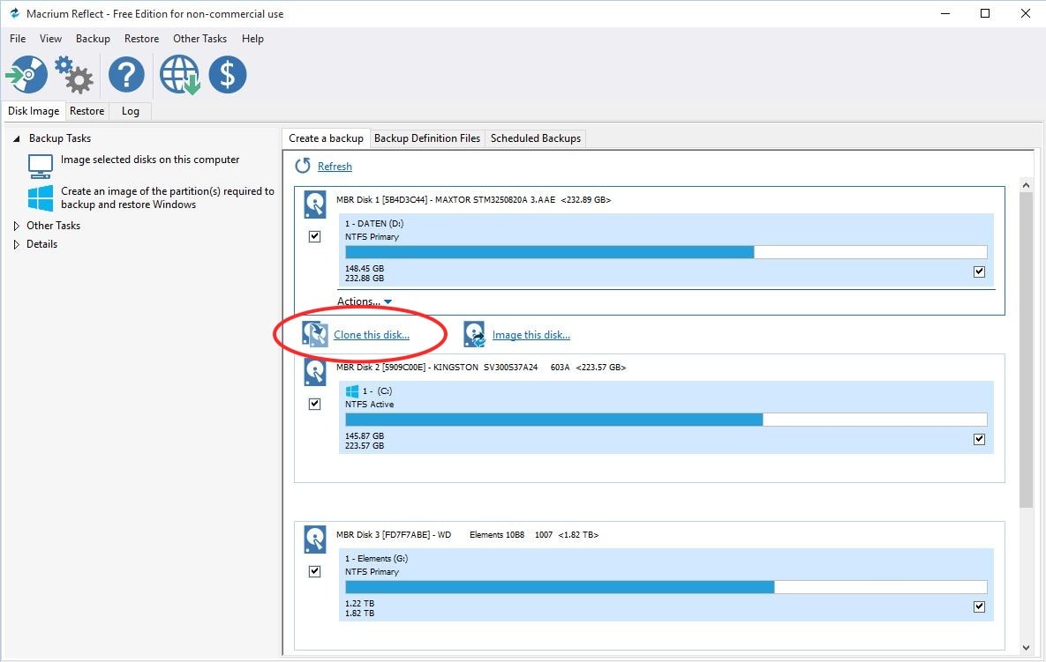Open the gears settings toolbar icon
Image resolution: width=1046 pixels, height=662 pixels.
coord(73,74)
